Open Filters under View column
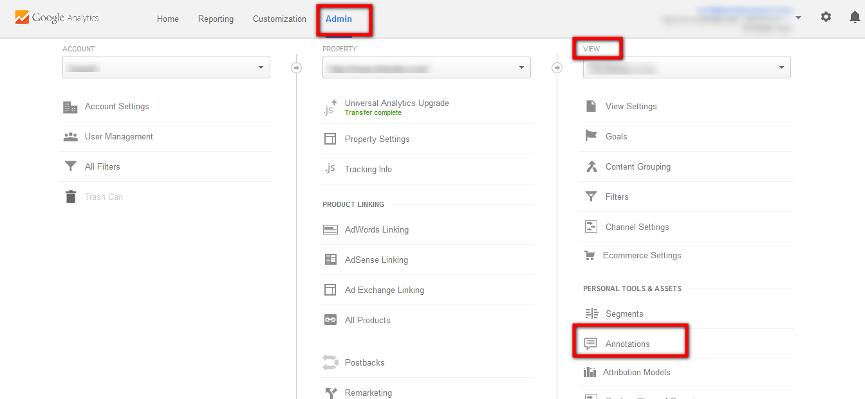The image size is (865, 399). pyautogui.click(x=617, y=197)
